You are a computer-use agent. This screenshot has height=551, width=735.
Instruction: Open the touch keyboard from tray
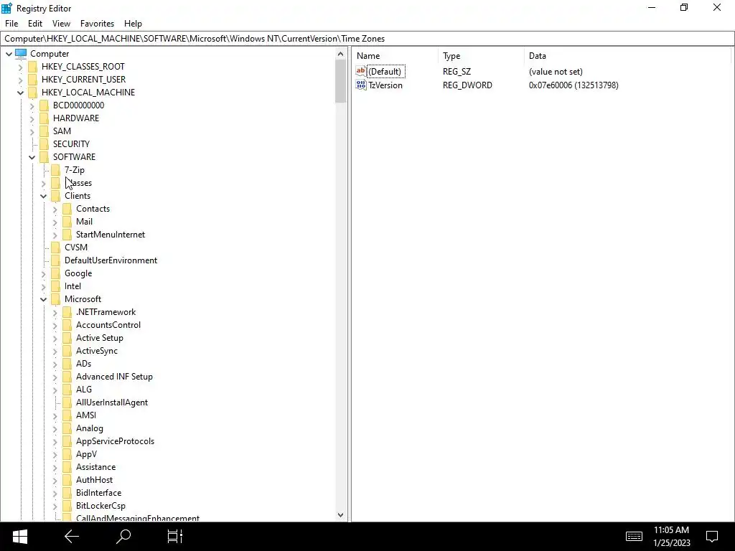634,537
